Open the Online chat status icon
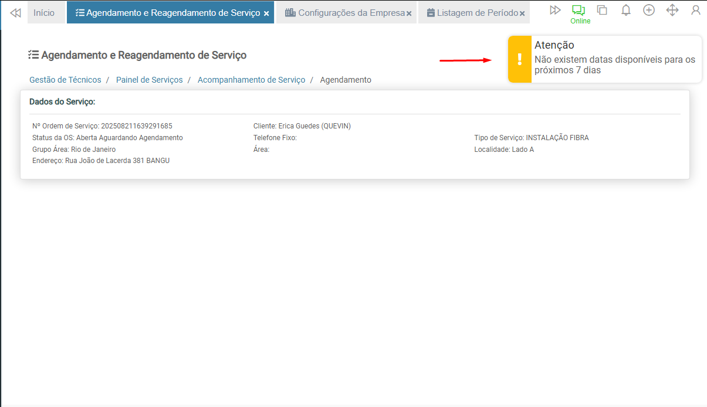 (x=579, y=11)
